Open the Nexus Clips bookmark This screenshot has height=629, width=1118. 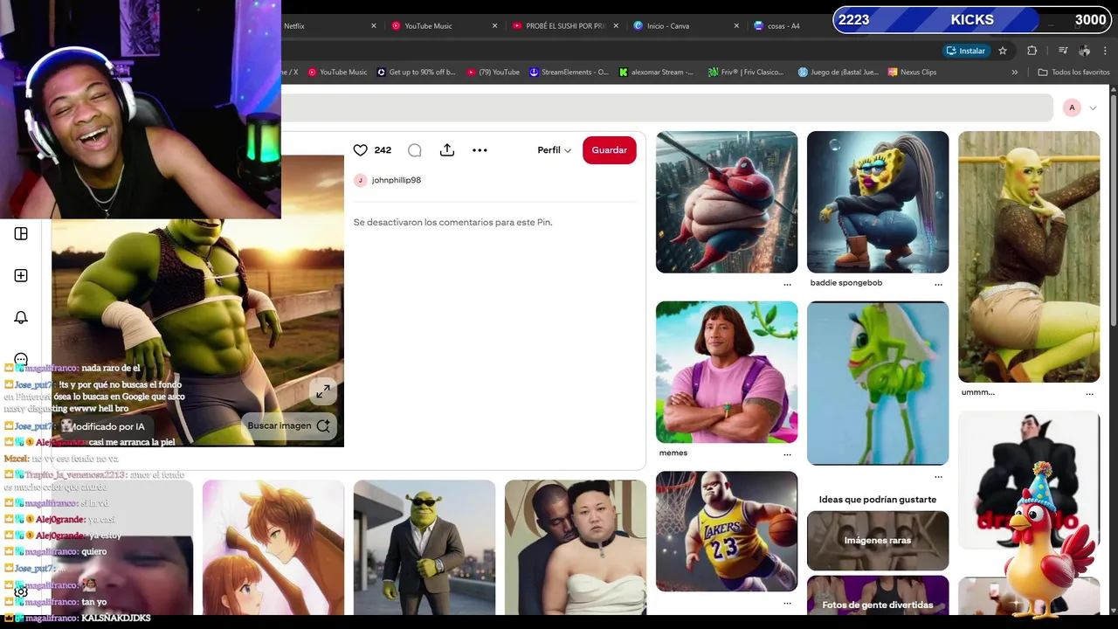912,73
